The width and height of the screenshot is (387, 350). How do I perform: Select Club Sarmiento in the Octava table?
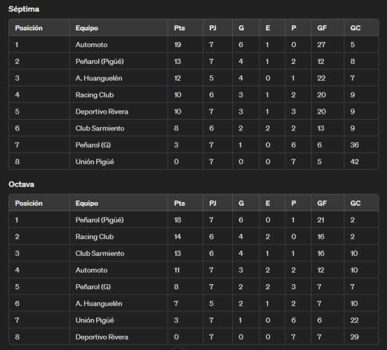tap(100, 253)
